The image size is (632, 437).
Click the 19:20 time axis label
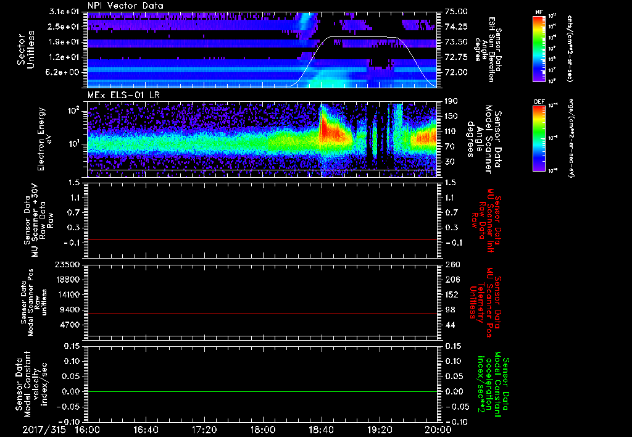pyautogui.click(x=380, y=430)
